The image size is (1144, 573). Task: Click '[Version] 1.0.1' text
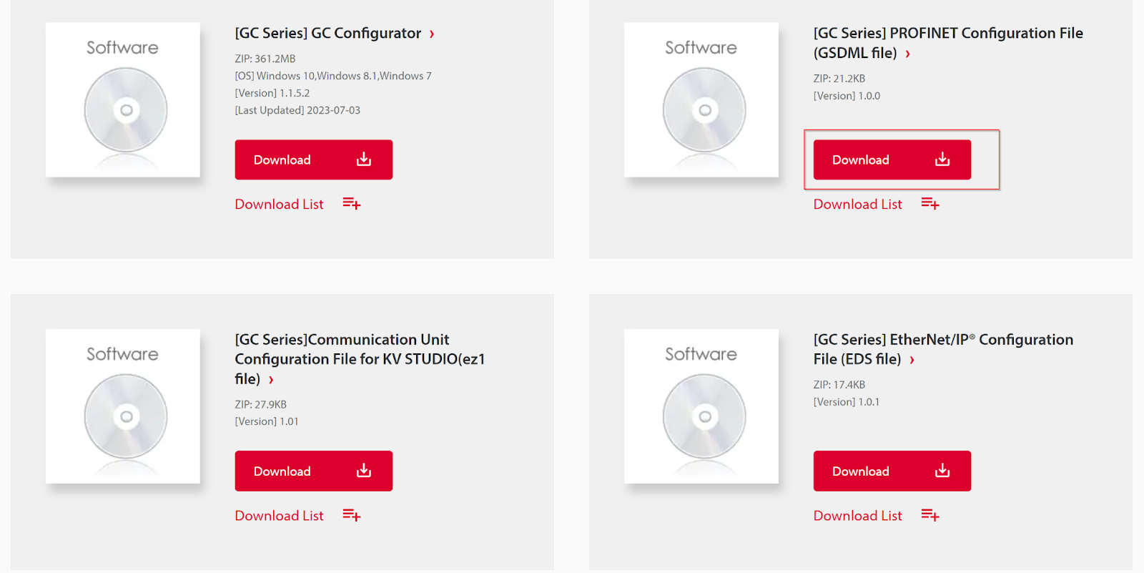[847, 402]
